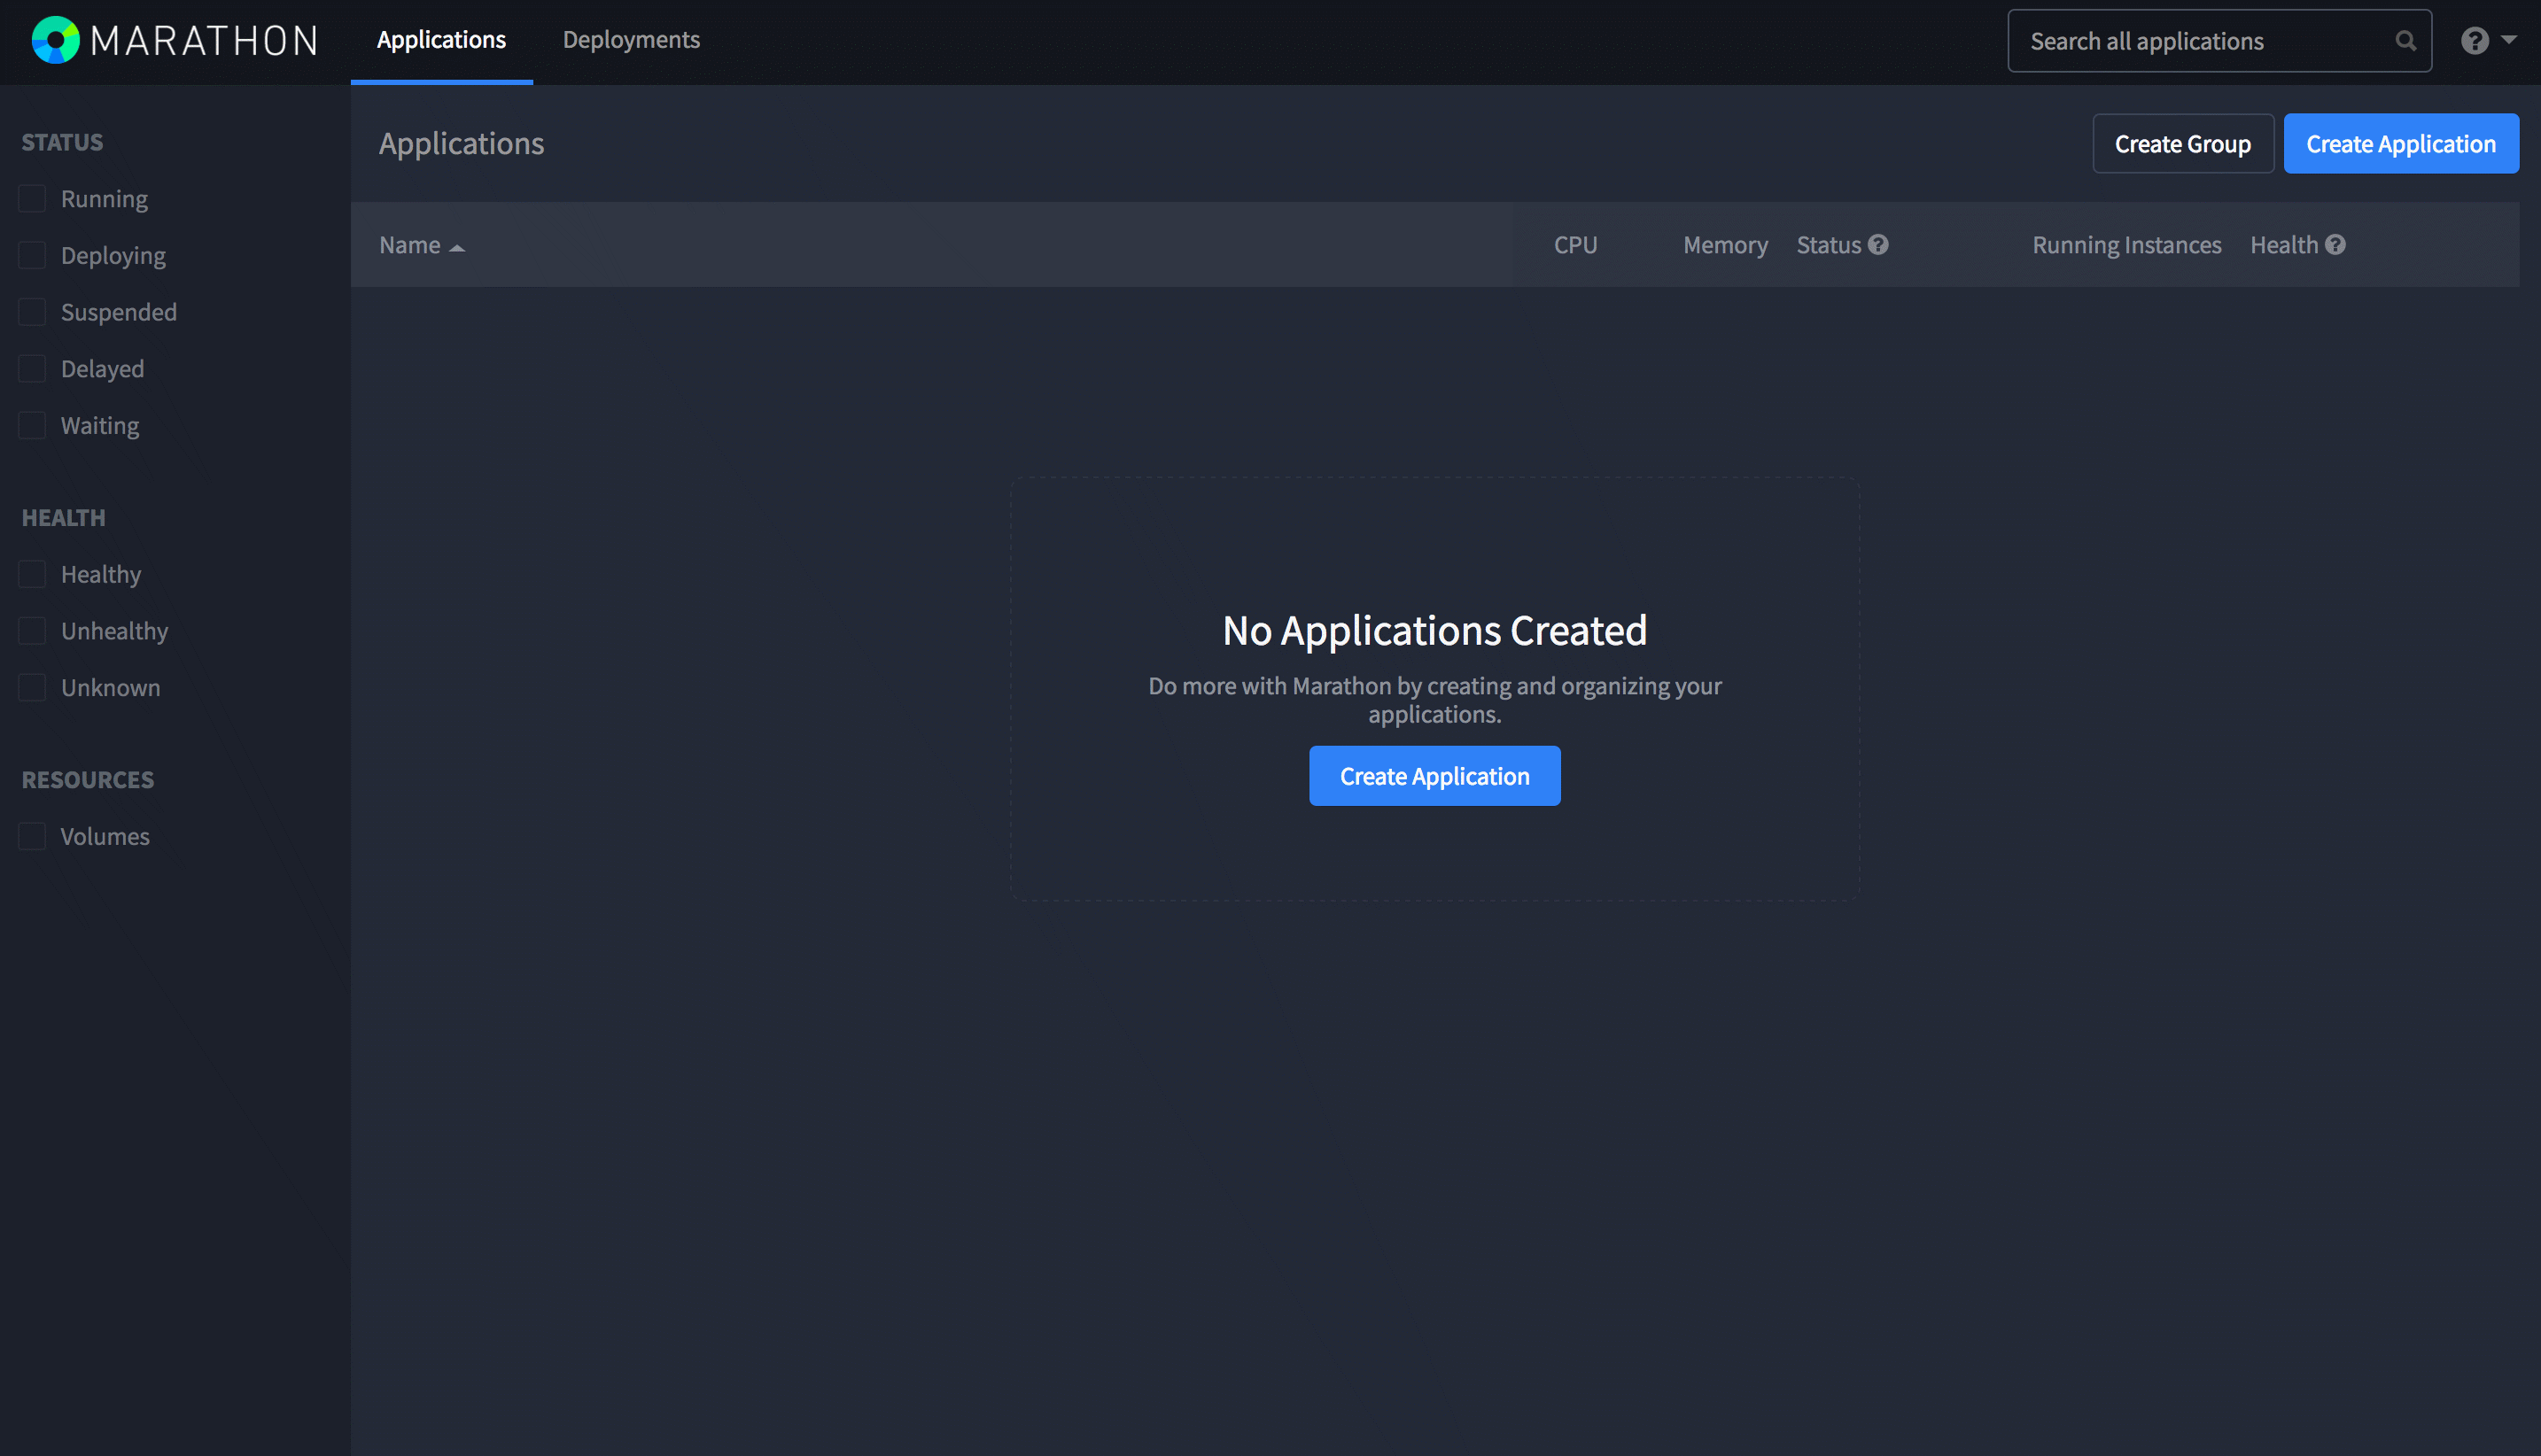Click the Applications page heading
2541x1456 pixels.
click(462, 143)
